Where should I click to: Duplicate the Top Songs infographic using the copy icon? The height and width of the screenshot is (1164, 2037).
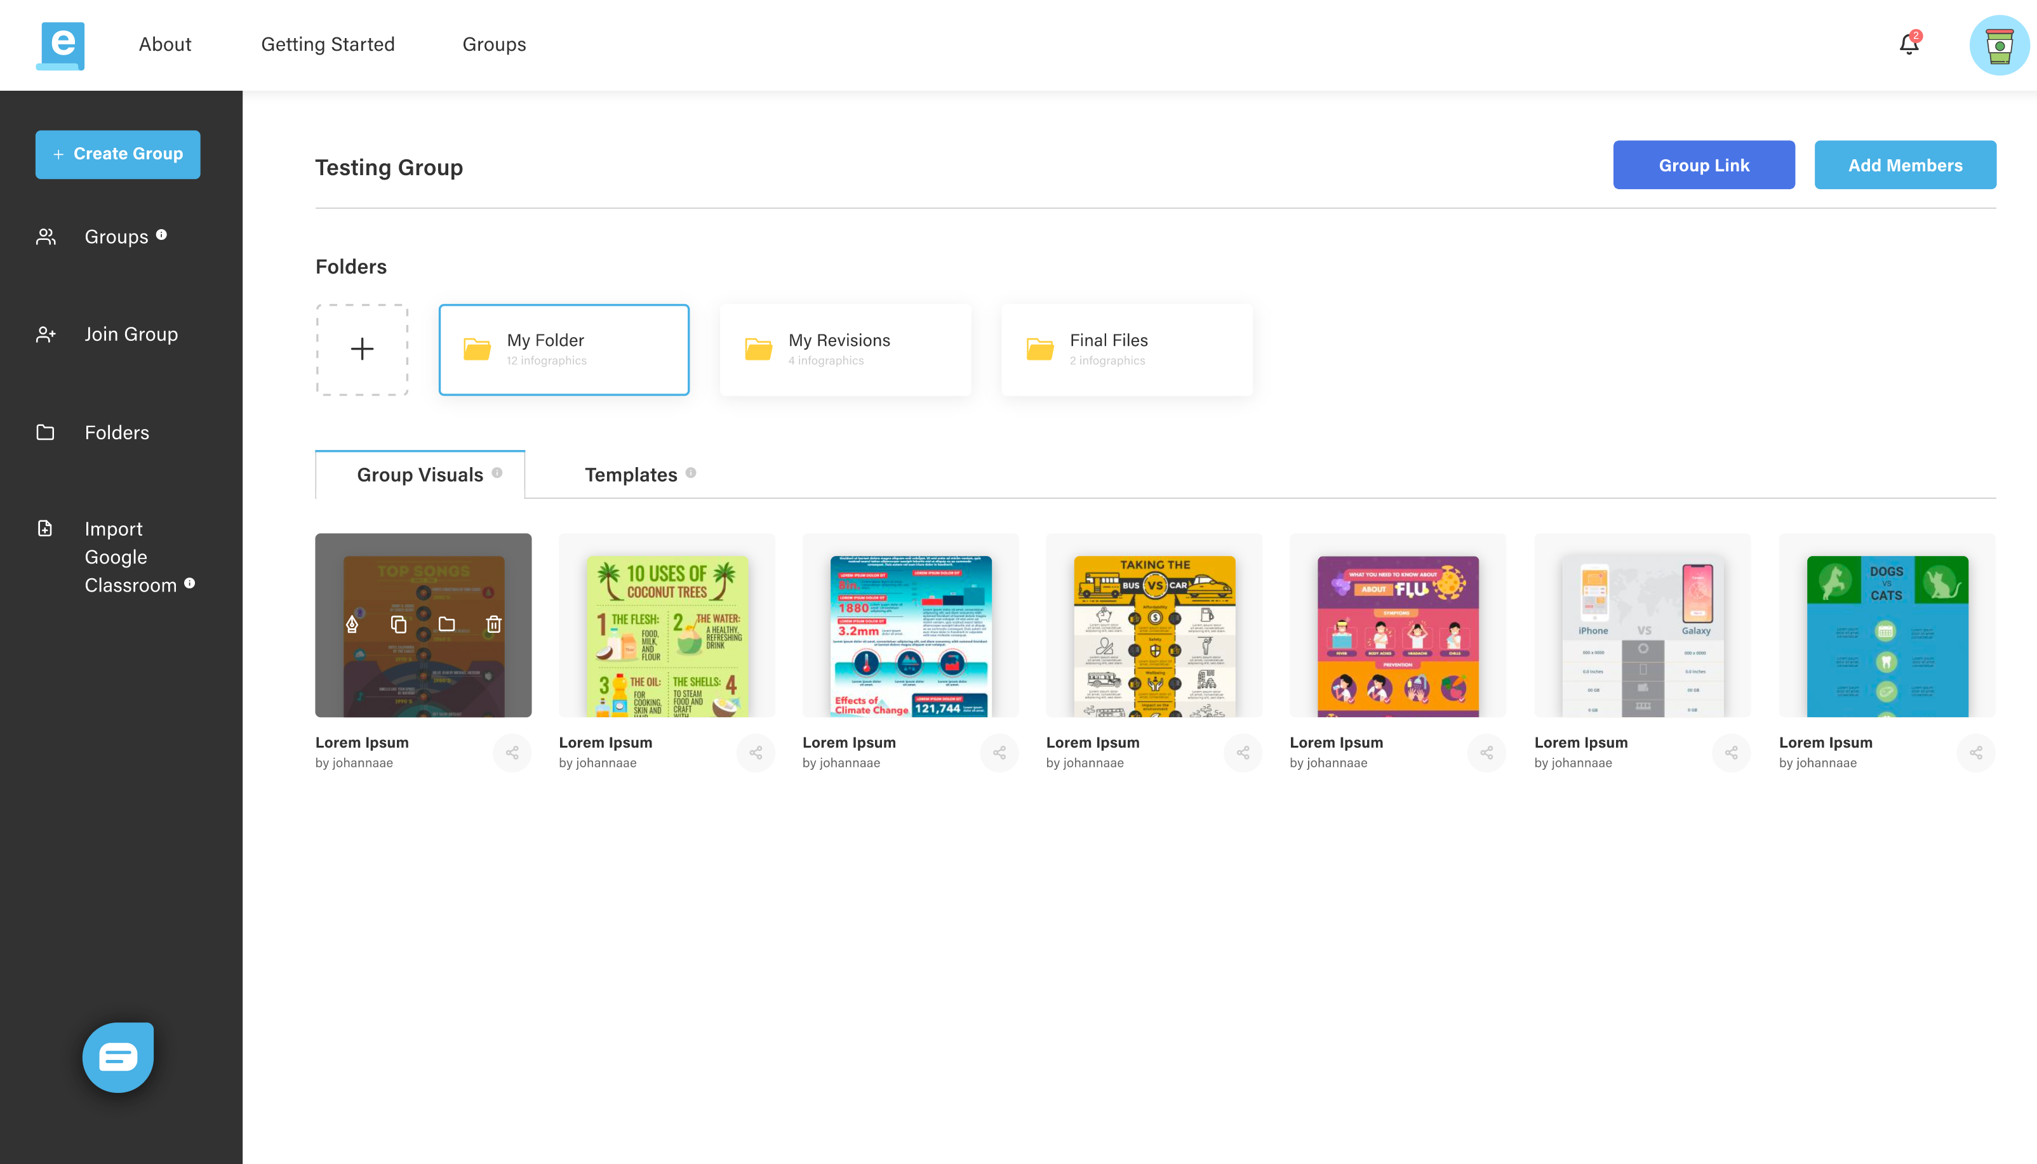click(399, 626)
